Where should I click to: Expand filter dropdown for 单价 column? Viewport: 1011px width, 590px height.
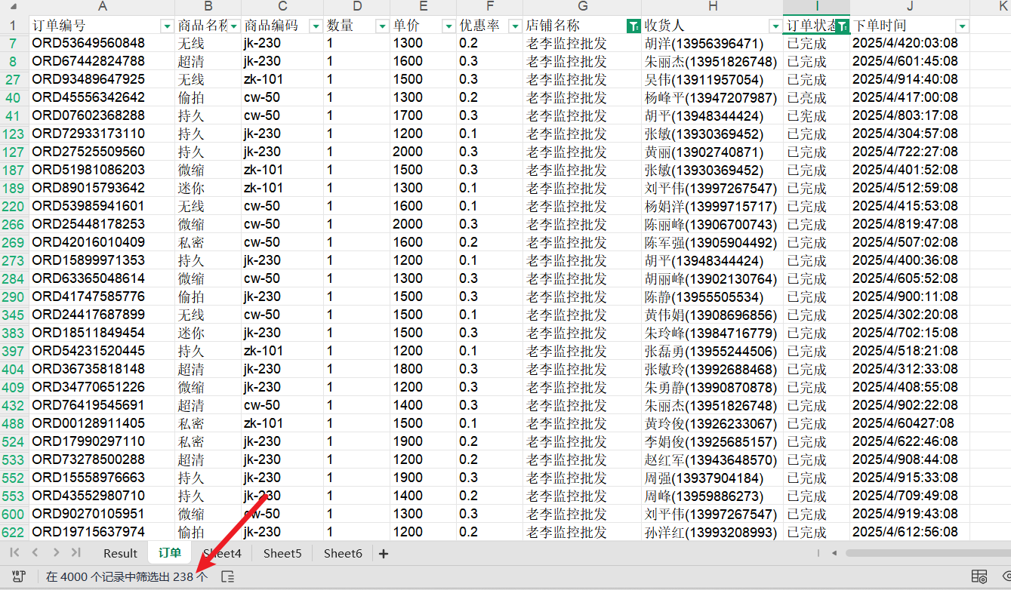point(448,26)
